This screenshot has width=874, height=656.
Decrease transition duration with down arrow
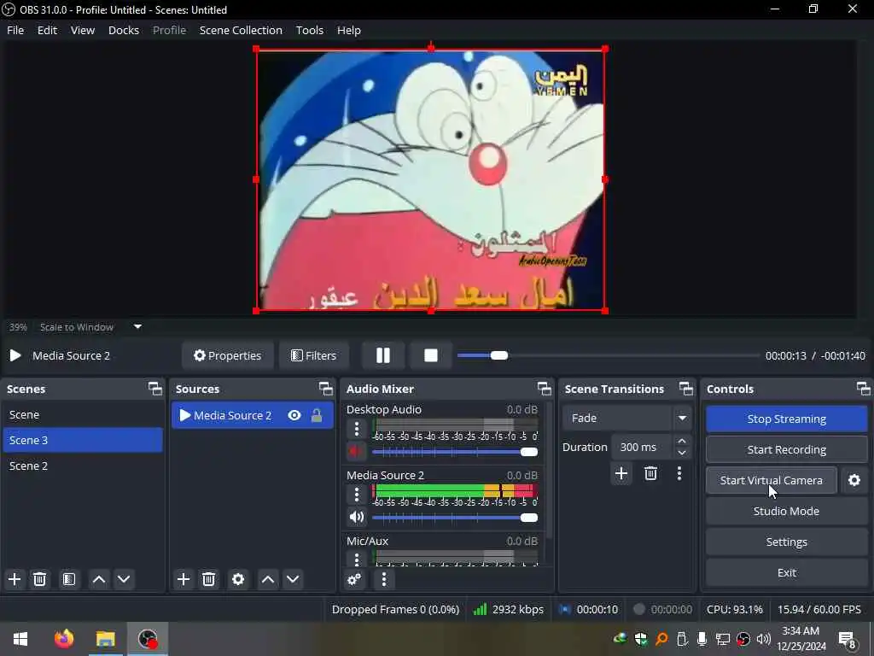tap(682, 453)
